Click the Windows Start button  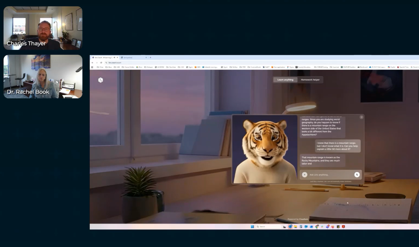pyautogui.click(x=252, y=227)
